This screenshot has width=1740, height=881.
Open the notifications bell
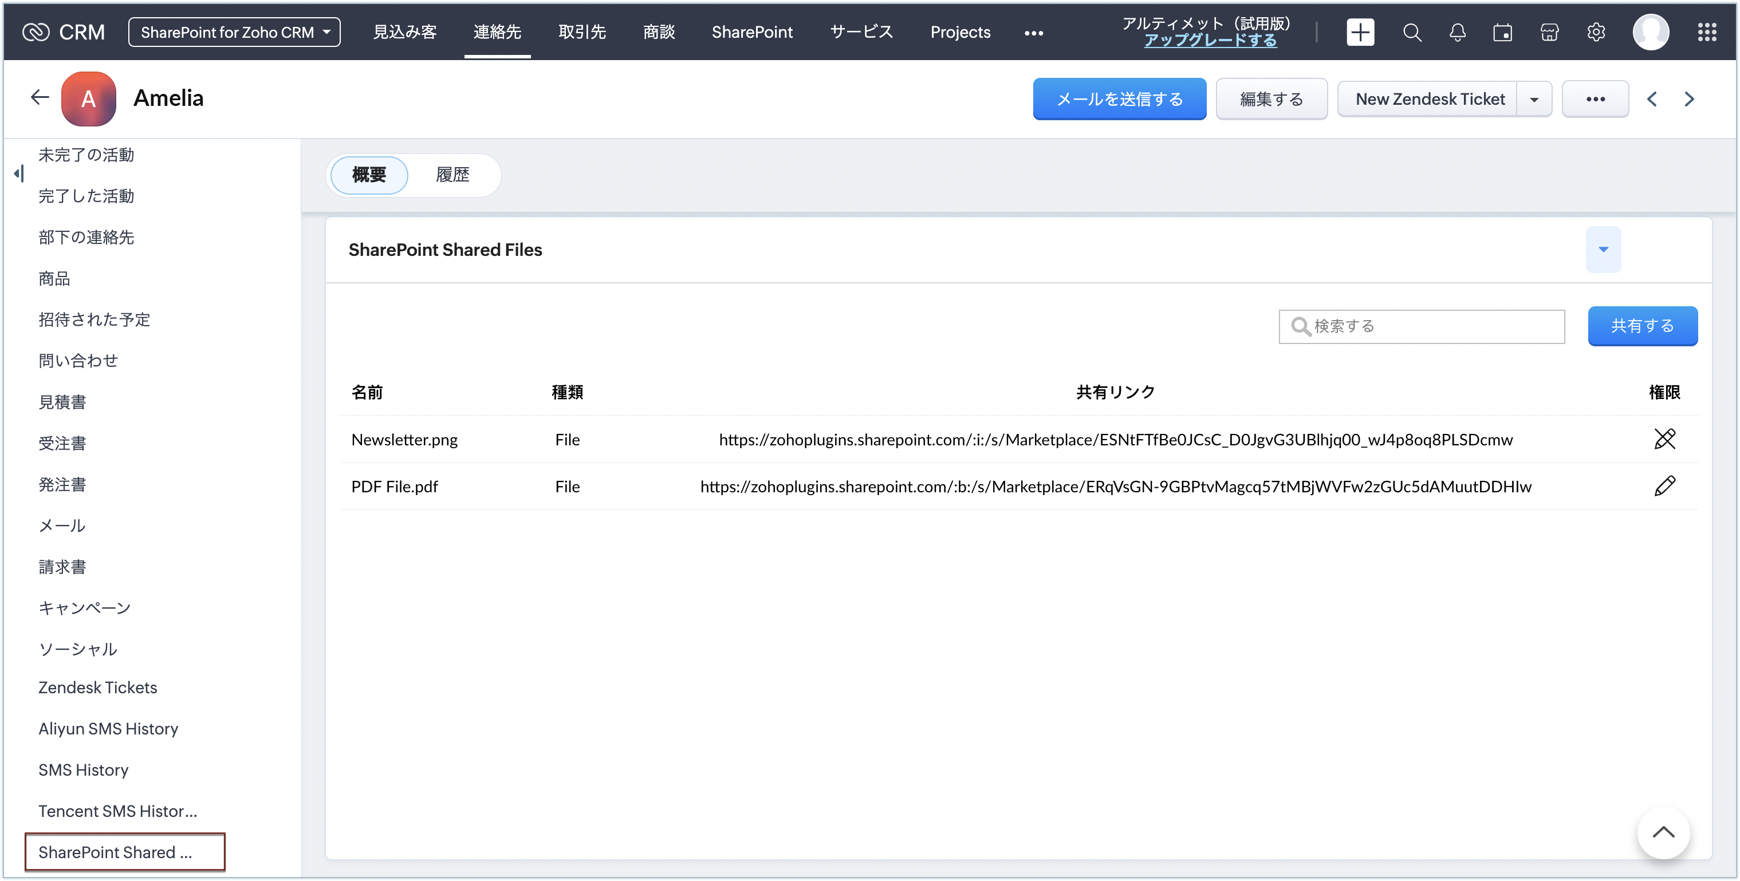(x=1457, y=33)
